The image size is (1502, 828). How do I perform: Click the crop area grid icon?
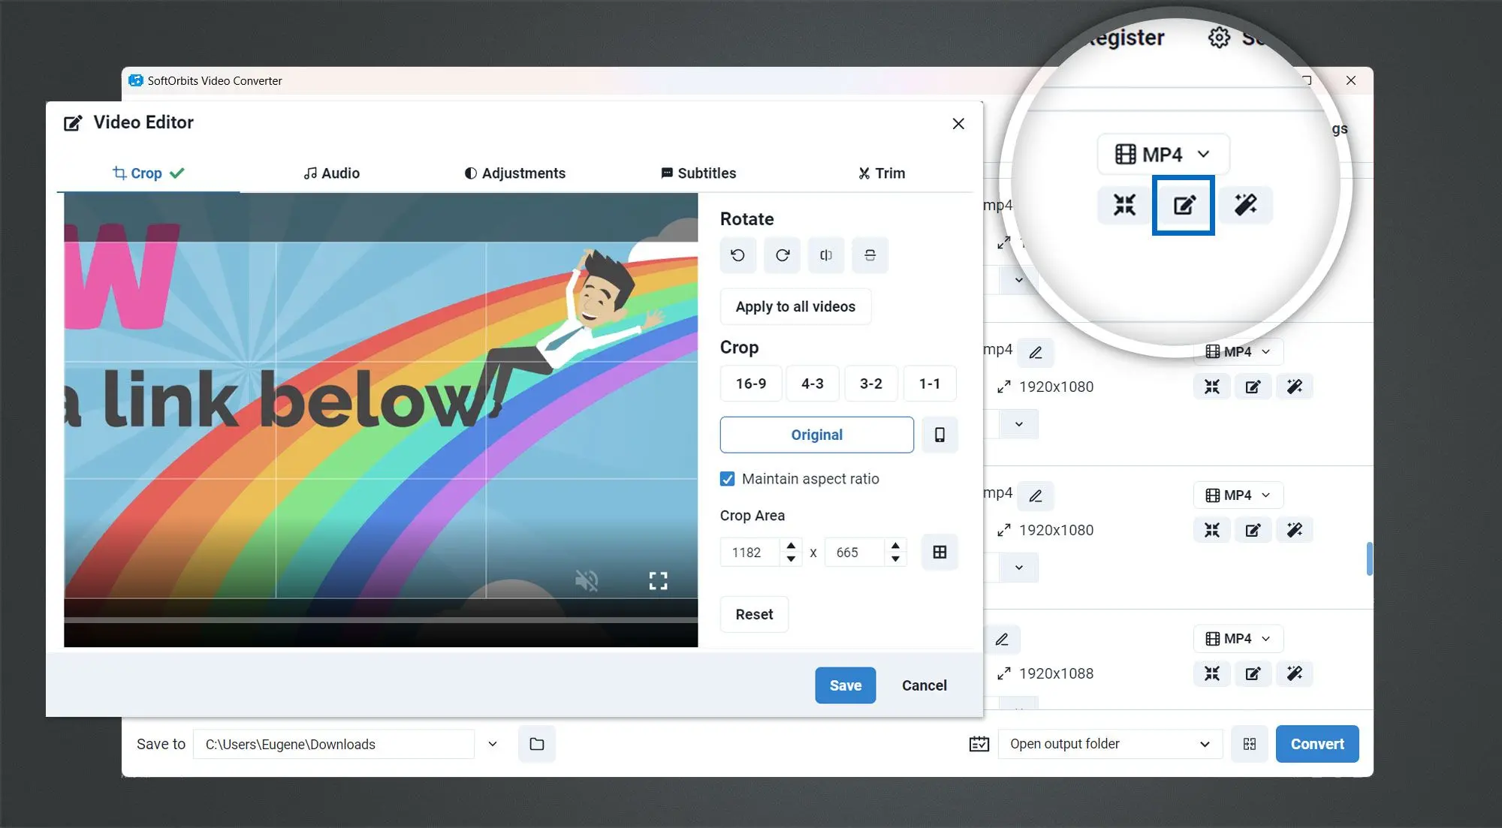pos(940,553)
